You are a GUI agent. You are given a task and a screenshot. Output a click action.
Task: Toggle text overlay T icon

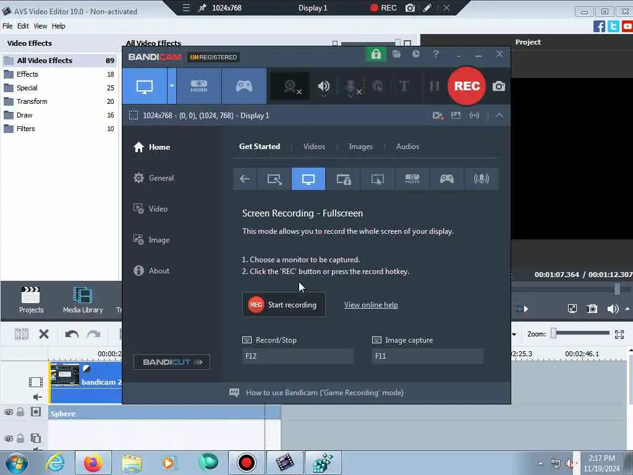(x=404, y=86)
